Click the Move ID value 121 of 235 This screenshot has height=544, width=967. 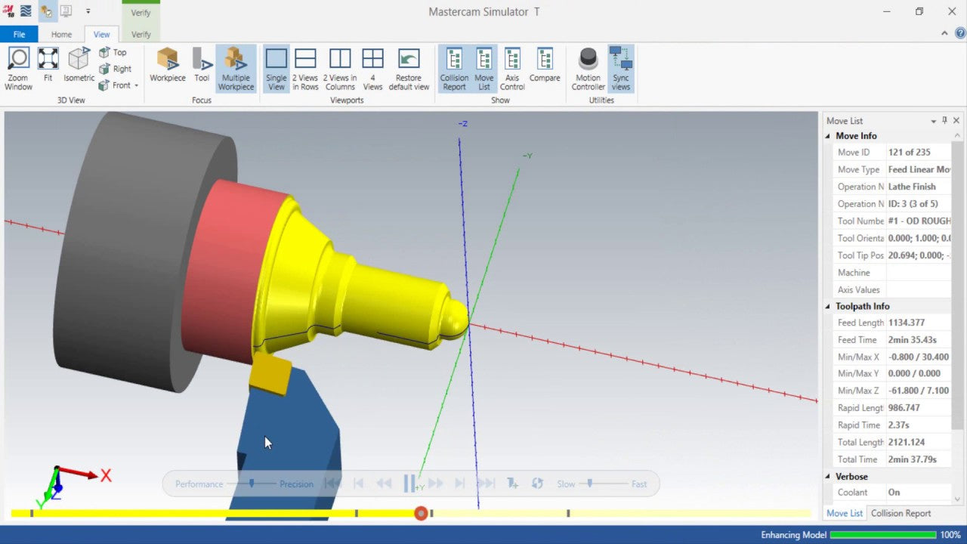(910, 153)
